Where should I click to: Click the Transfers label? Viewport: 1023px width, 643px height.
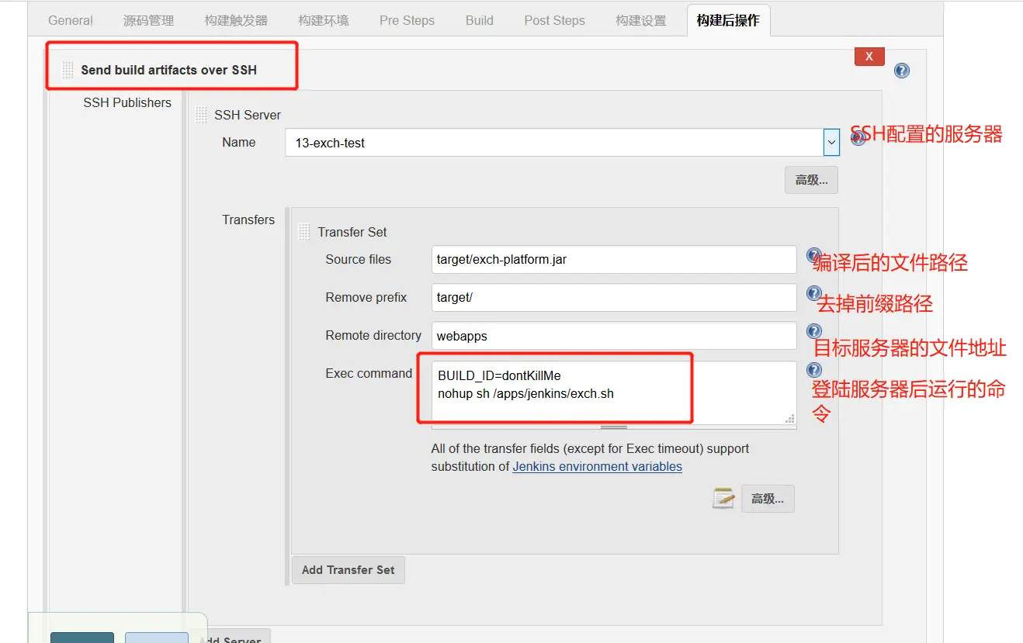pyautogui.click(x=248, y=220)
